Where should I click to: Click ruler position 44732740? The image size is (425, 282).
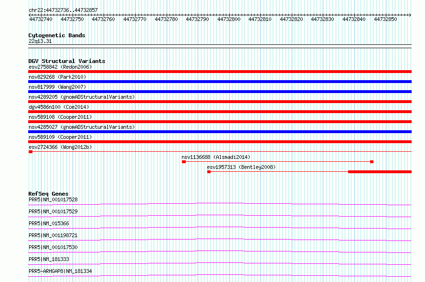pos(41,19)
